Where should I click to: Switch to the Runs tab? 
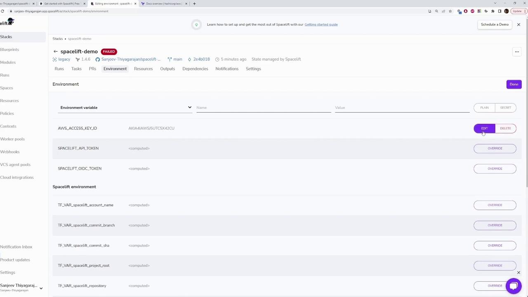pyautogui.click(x=59, y=69)
